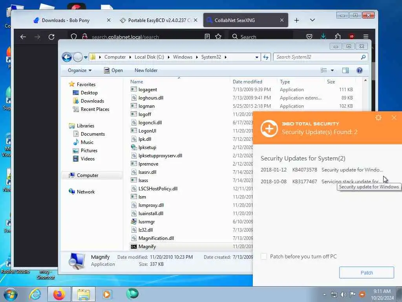Click the taskbar clock
The height and width of the screenshot is (302, 402).
pos(382,295)
